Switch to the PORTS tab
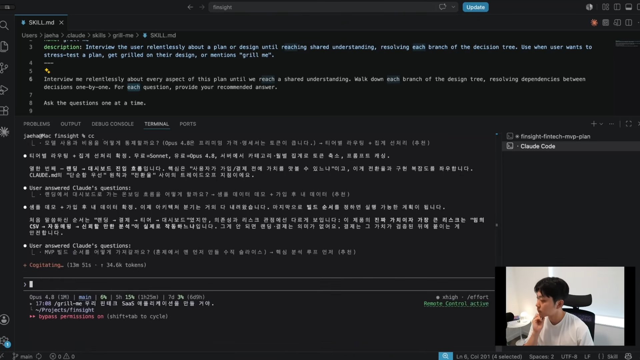This screenshot has width=640, height=360. point(188,124)
